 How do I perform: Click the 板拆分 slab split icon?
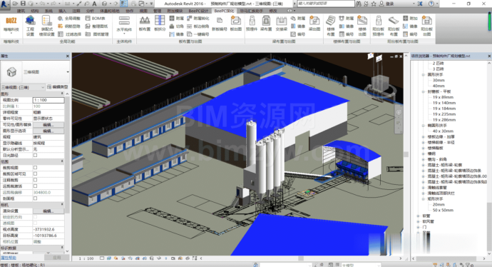coord(160,24)
